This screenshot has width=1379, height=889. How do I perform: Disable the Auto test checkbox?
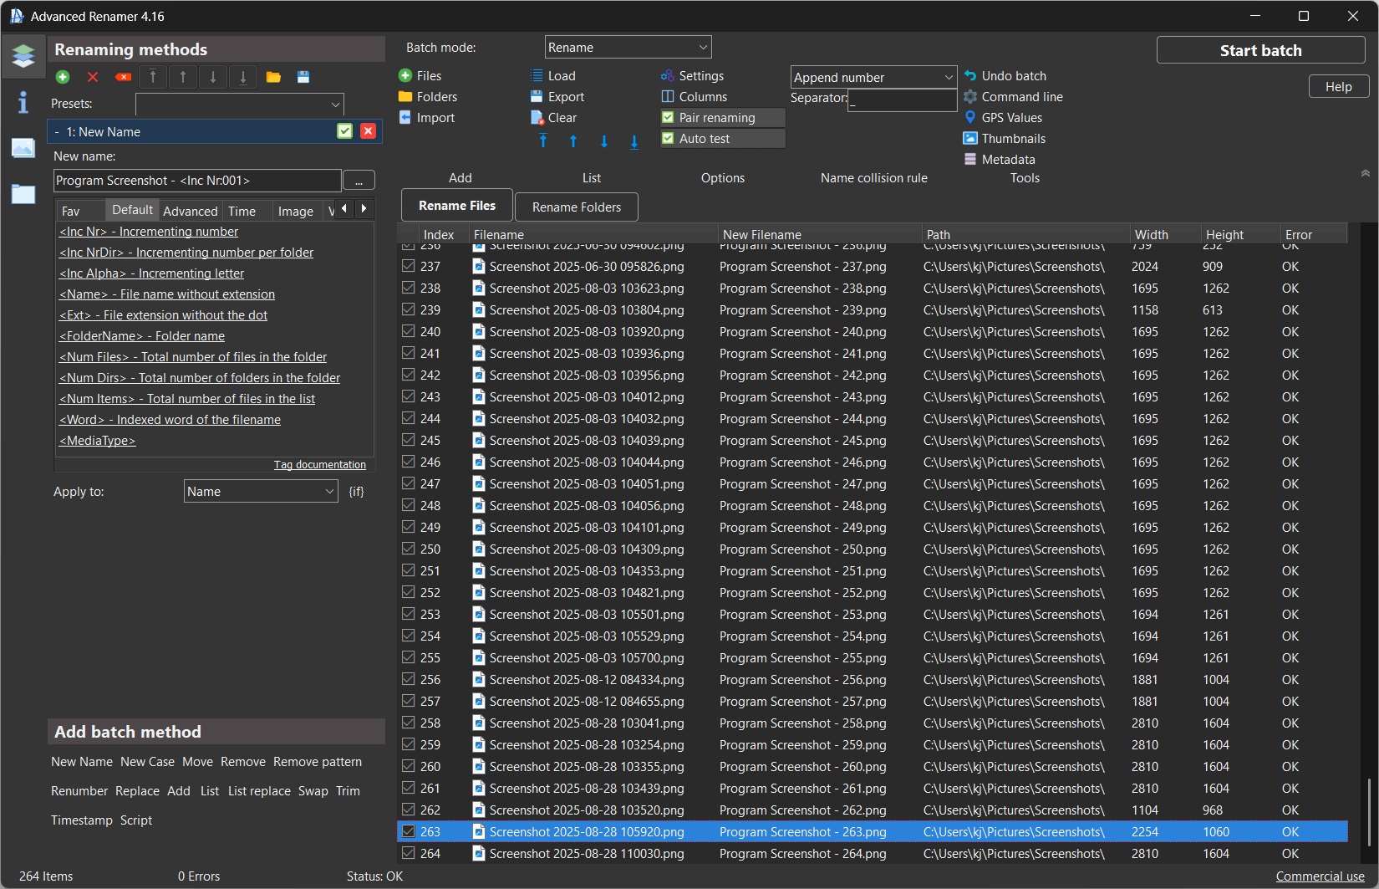tap(669, 139)
